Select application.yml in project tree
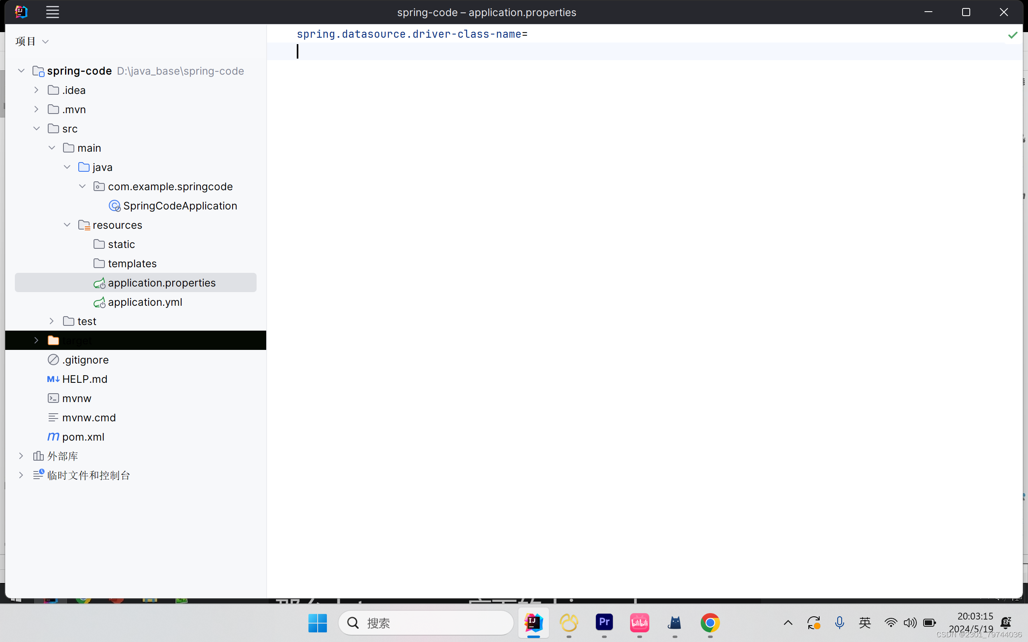The width and height of the screenshot is (1028, 642). point(145,302)
